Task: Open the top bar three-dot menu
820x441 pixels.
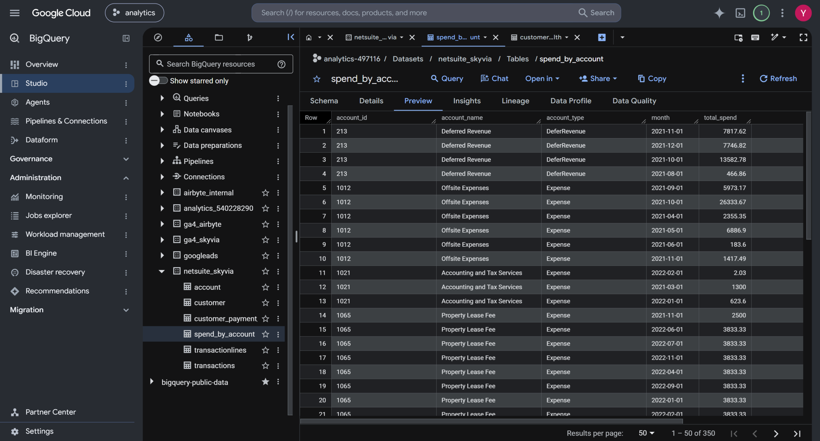Action: click(x=782, y=13)
